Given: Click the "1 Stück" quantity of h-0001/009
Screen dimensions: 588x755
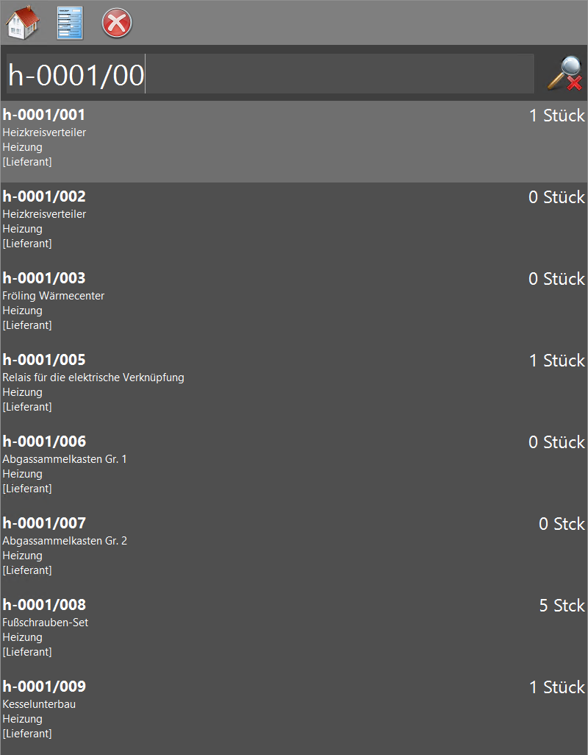Looking at the screenshot, I should (x=556, y=687).
